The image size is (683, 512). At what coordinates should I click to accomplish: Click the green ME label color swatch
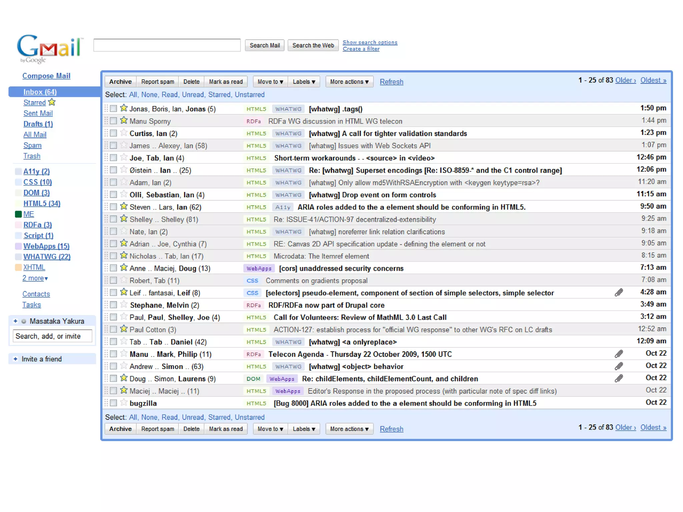coord(18,214)
